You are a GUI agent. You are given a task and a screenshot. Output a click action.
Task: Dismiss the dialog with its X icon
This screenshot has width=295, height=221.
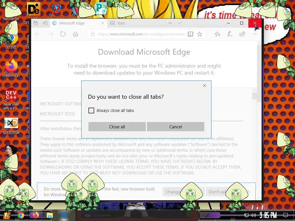pyautogui.click(x=205, y=85)
